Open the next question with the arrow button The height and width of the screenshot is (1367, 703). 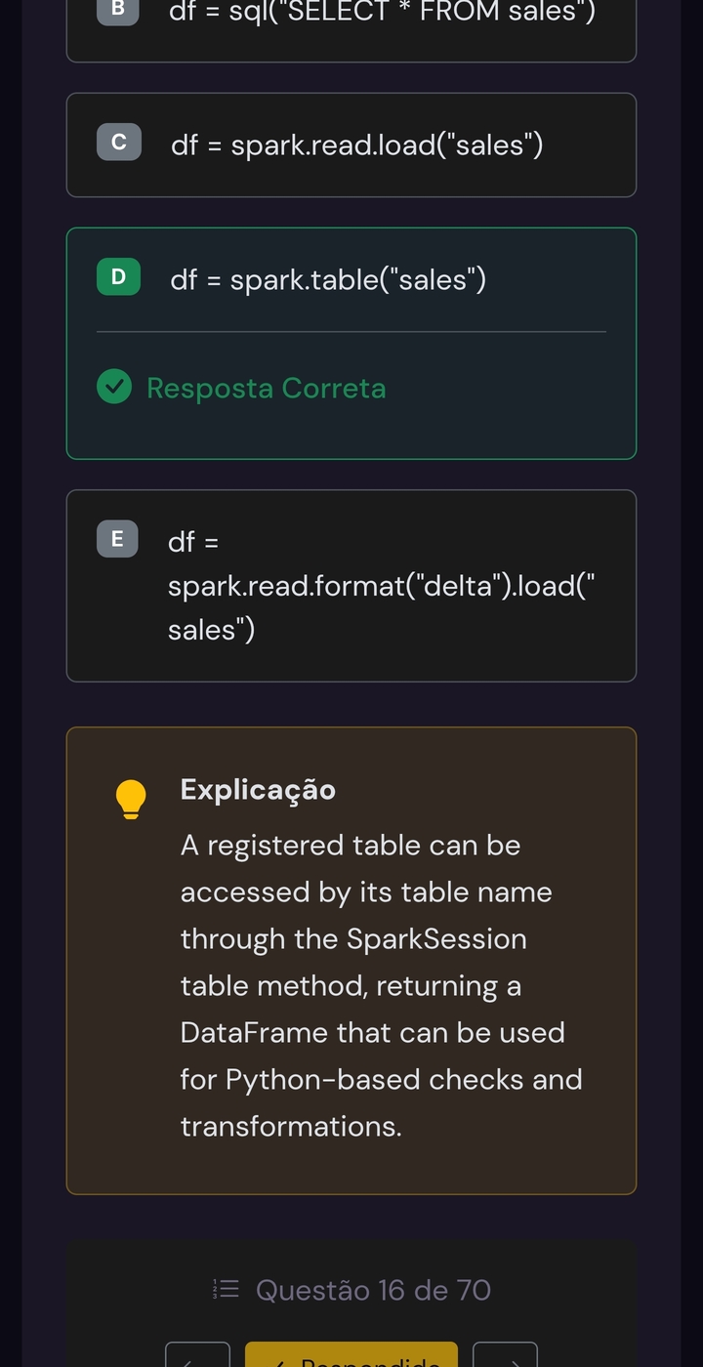pos(505,1357)
